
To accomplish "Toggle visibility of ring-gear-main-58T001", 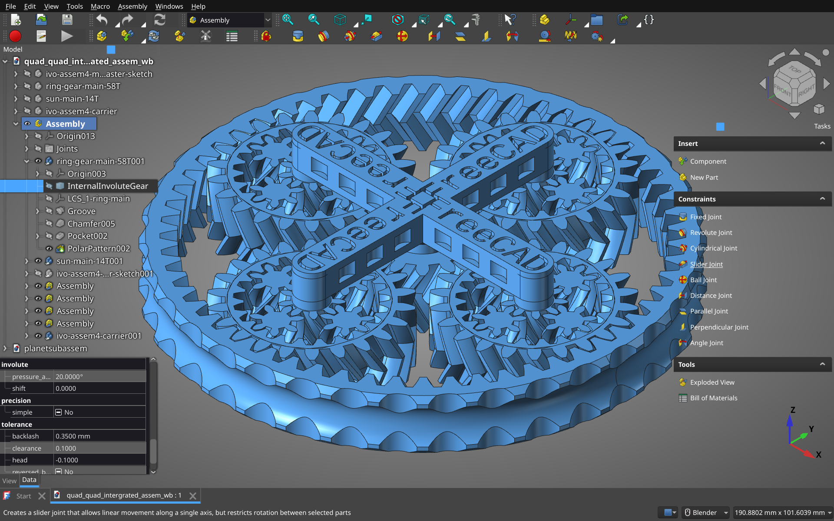I will pyautogui.click(x=38, y=161).
